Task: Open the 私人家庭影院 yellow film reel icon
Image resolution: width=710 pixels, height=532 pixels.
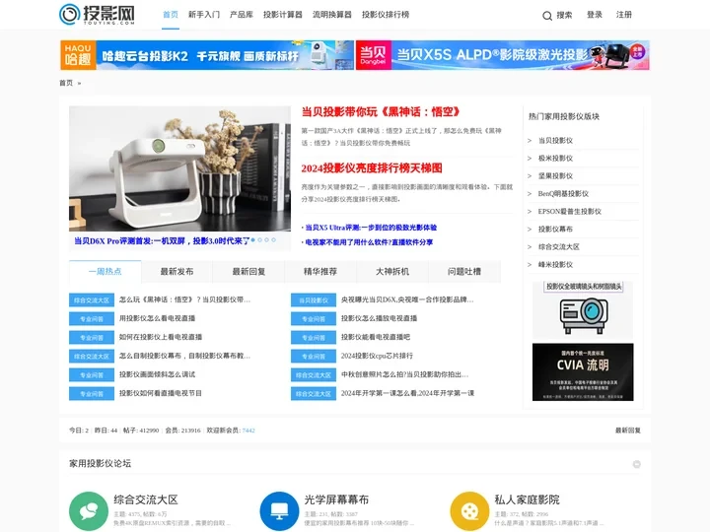Action: (469, 511)
